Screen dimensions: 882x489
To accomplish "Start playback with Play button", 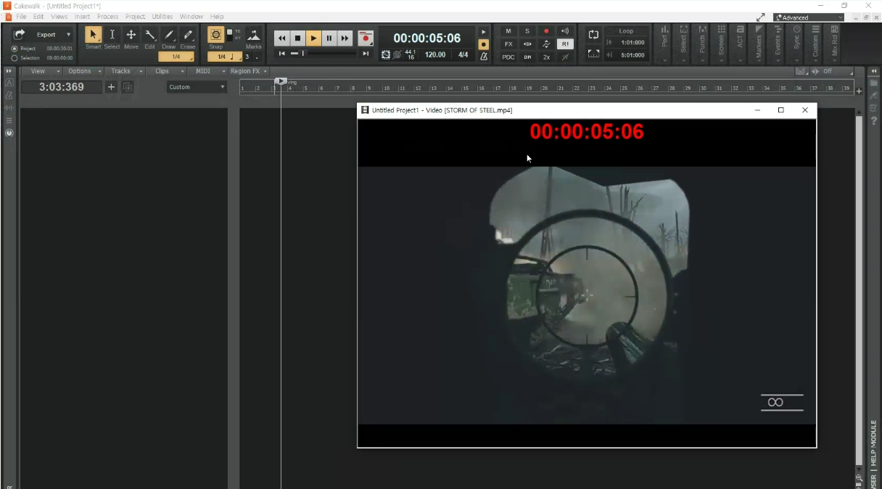I will (x=313, y=38).
